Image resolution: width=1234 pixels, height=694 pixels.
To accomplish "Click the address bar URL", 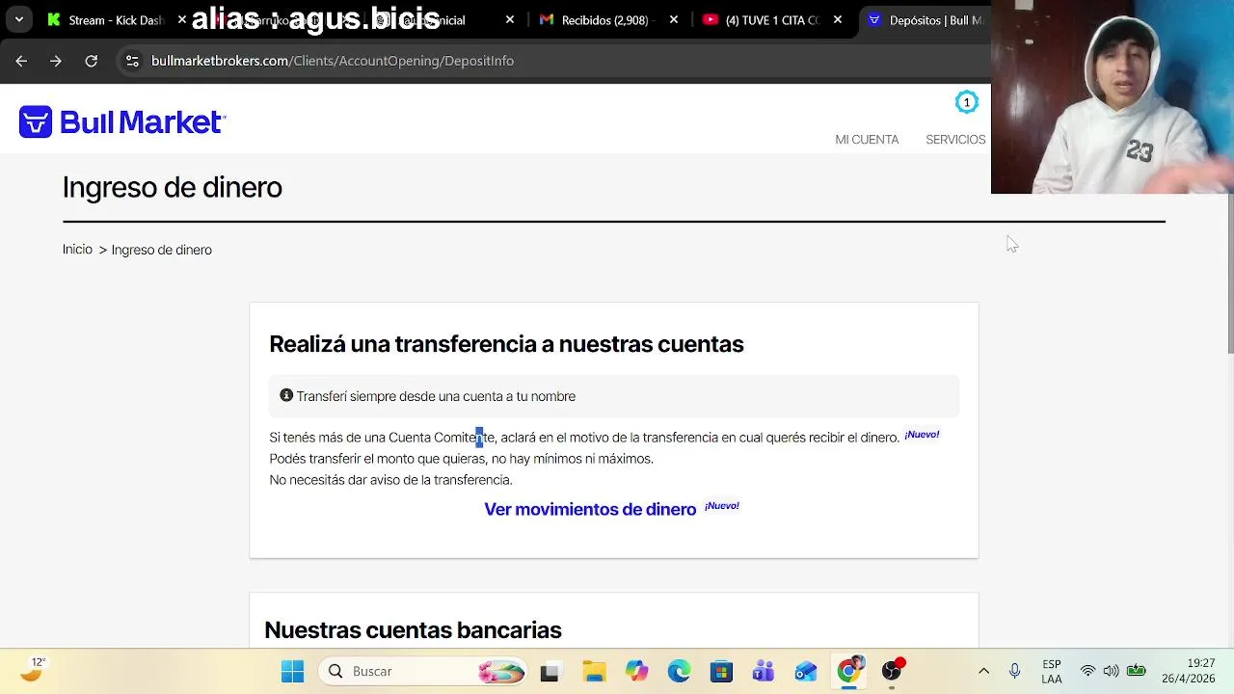I will click(x=333, y=61).
